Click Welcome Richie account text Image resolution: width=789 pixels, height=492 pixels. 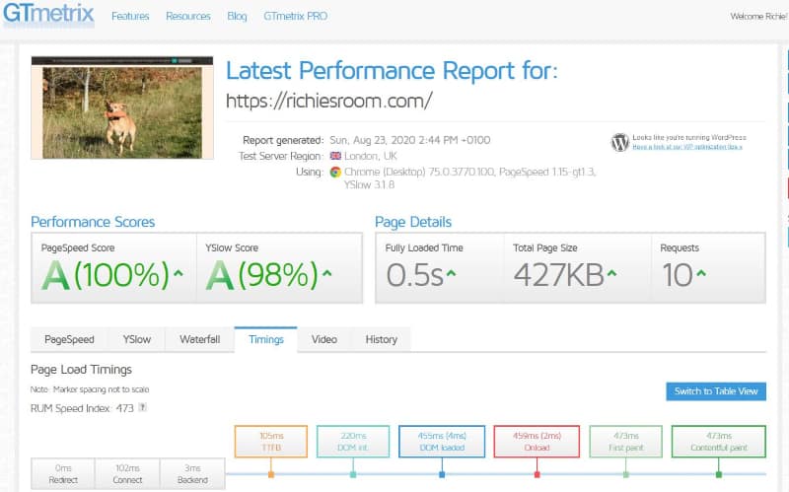[x=758, y=17]
